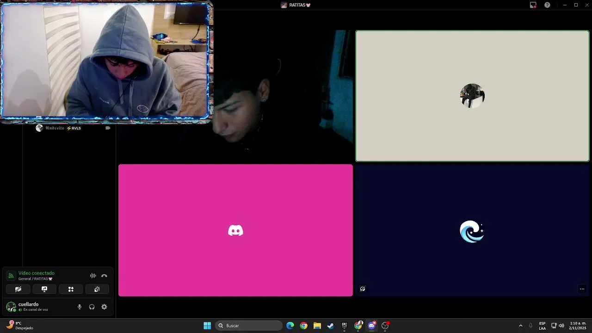Open the Activities button with shapes icon

click(71, 289)
